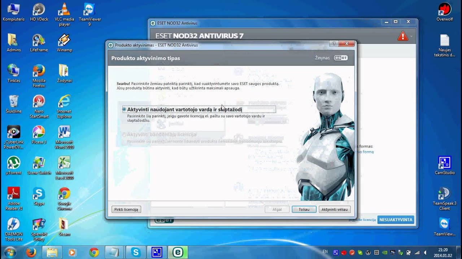Click the network signal tray icon
Viewport: 462px width, 259px height.
coord(418,252)
